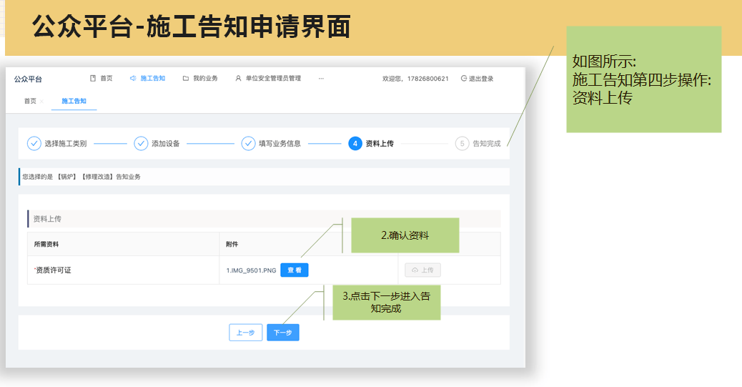Click step 4 circle 资料上传
Image resolution: width=742 pixels, height=387 pixels.
pyautogui.click(x=355, y=144)
